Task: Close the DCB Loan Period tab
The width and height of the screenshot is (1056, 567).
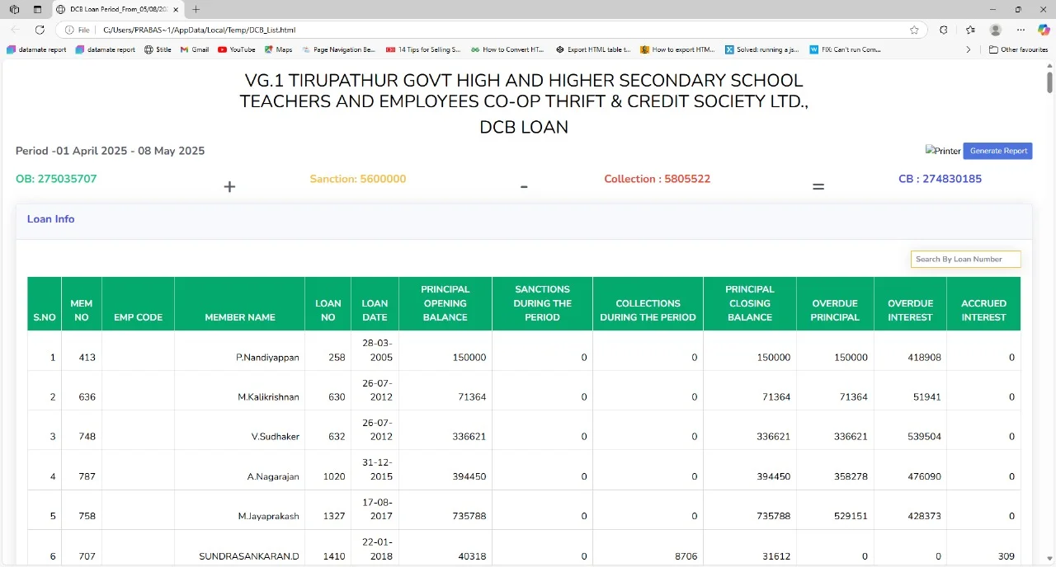Action: [176, 9]
